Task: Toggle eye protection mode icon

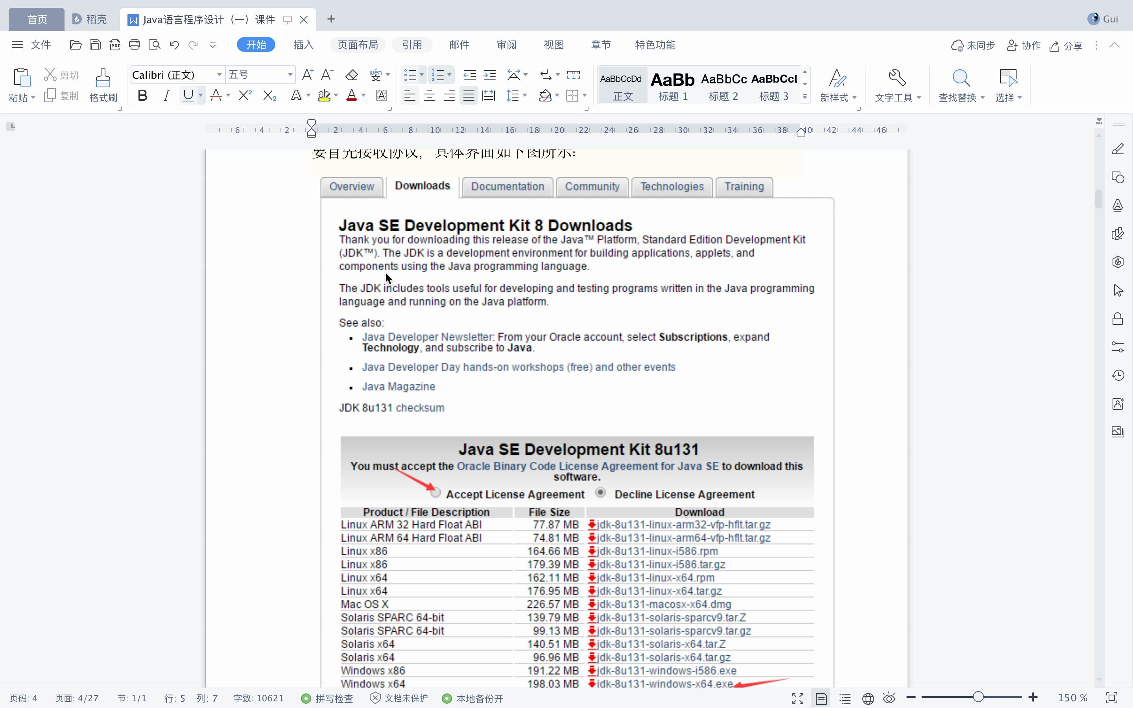Action: coord(889,698)
